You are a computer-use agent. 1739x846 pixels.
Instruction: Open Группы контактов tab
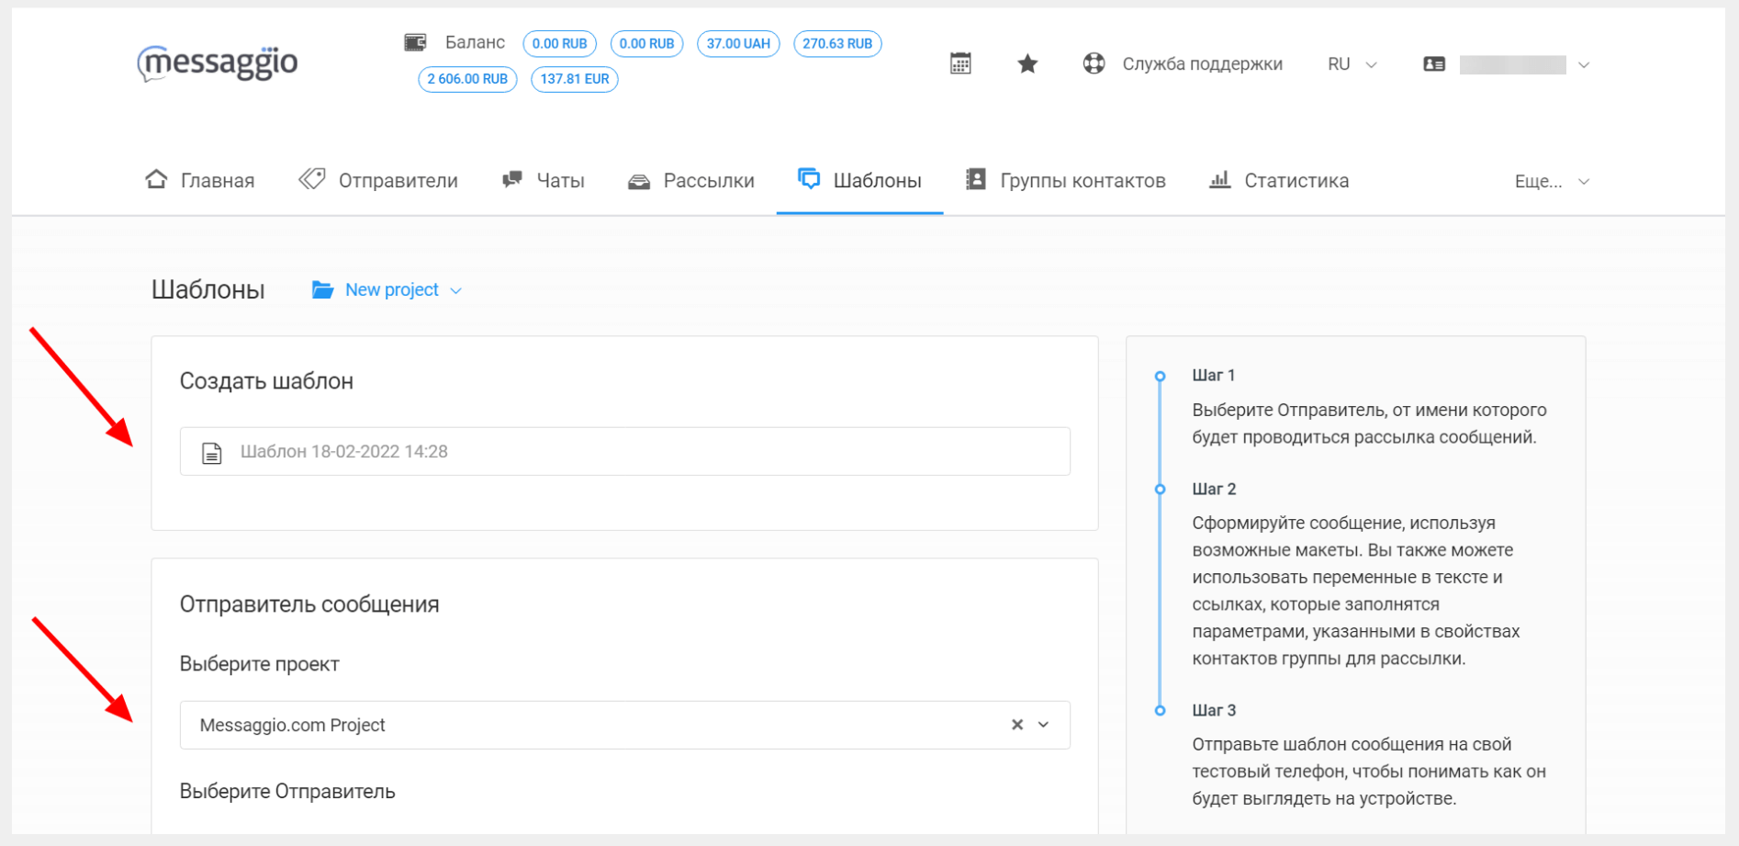pos(1066,180)
